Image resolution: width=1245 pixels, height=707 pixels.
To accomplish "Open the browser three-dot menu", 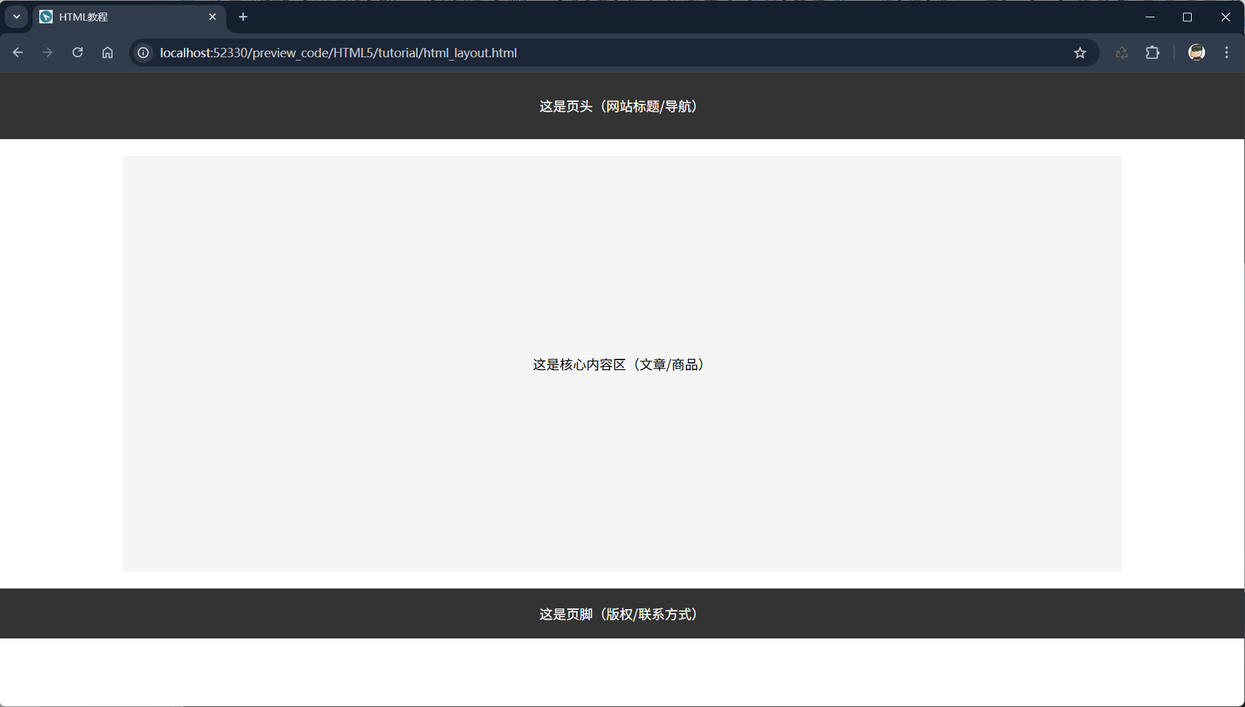I will coord(1226,53).
